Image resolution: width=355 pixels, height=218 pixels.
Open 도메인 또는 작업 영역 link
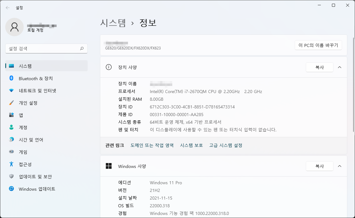pyautogui.click(x=152, y=145)
